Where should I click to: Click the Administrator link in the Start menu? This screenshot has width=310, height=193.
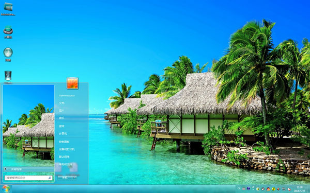pyautogui.click(x=67, y=96)
